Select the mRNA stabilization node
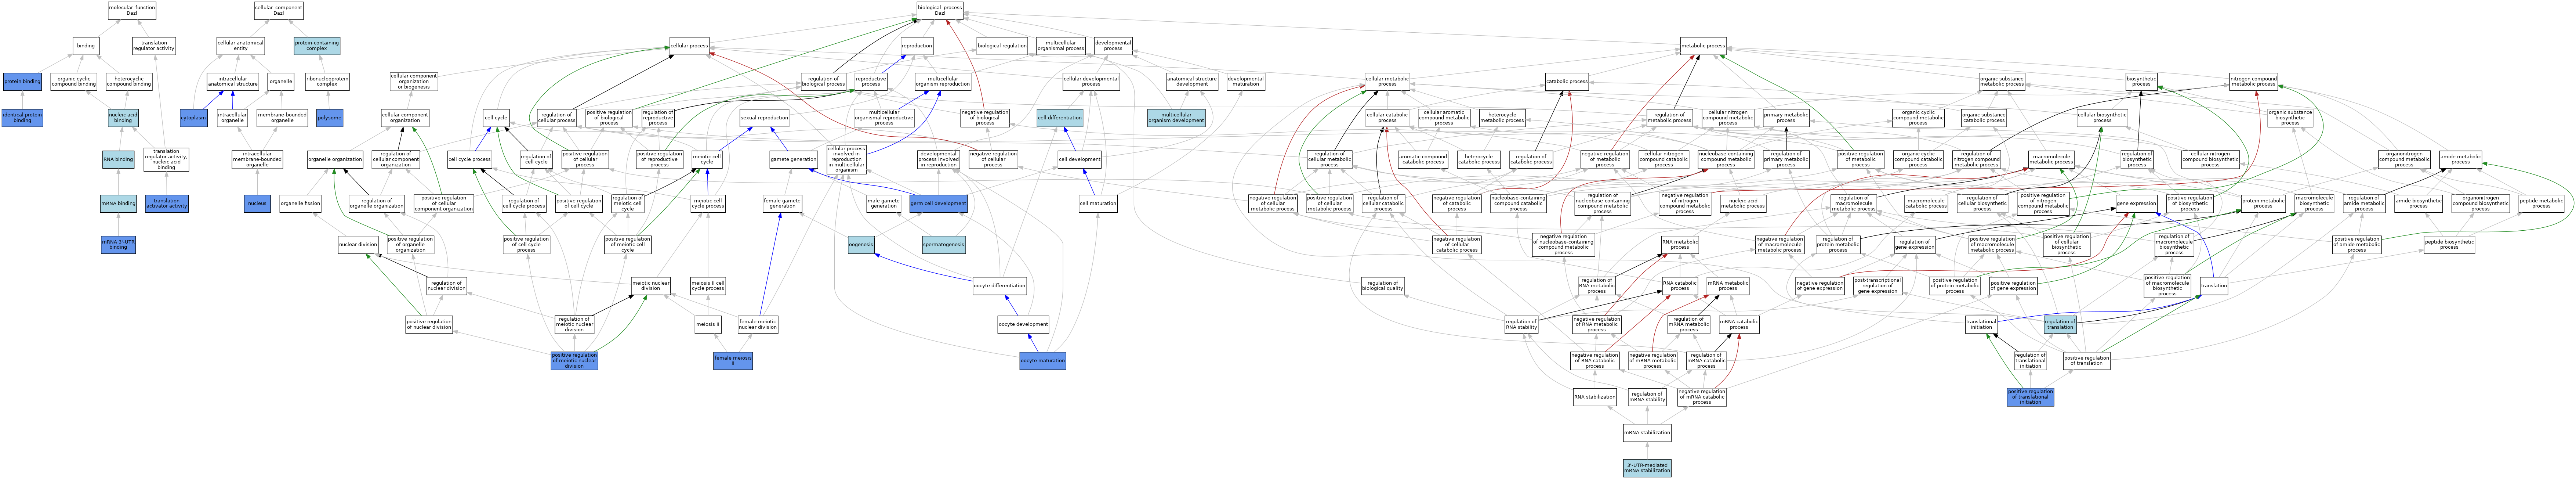Screen dimensions: 2576x479 [x=1647, y=433]
